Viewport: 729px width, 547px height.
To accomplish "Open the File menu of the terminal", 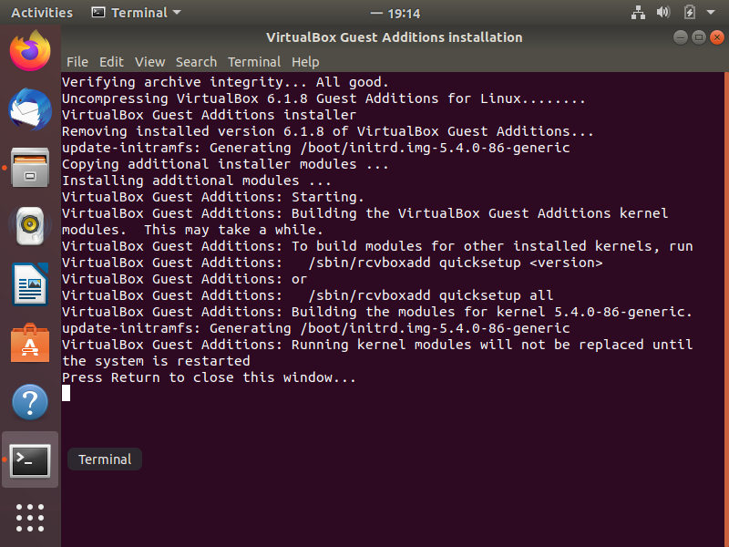I will click(77, 62).
